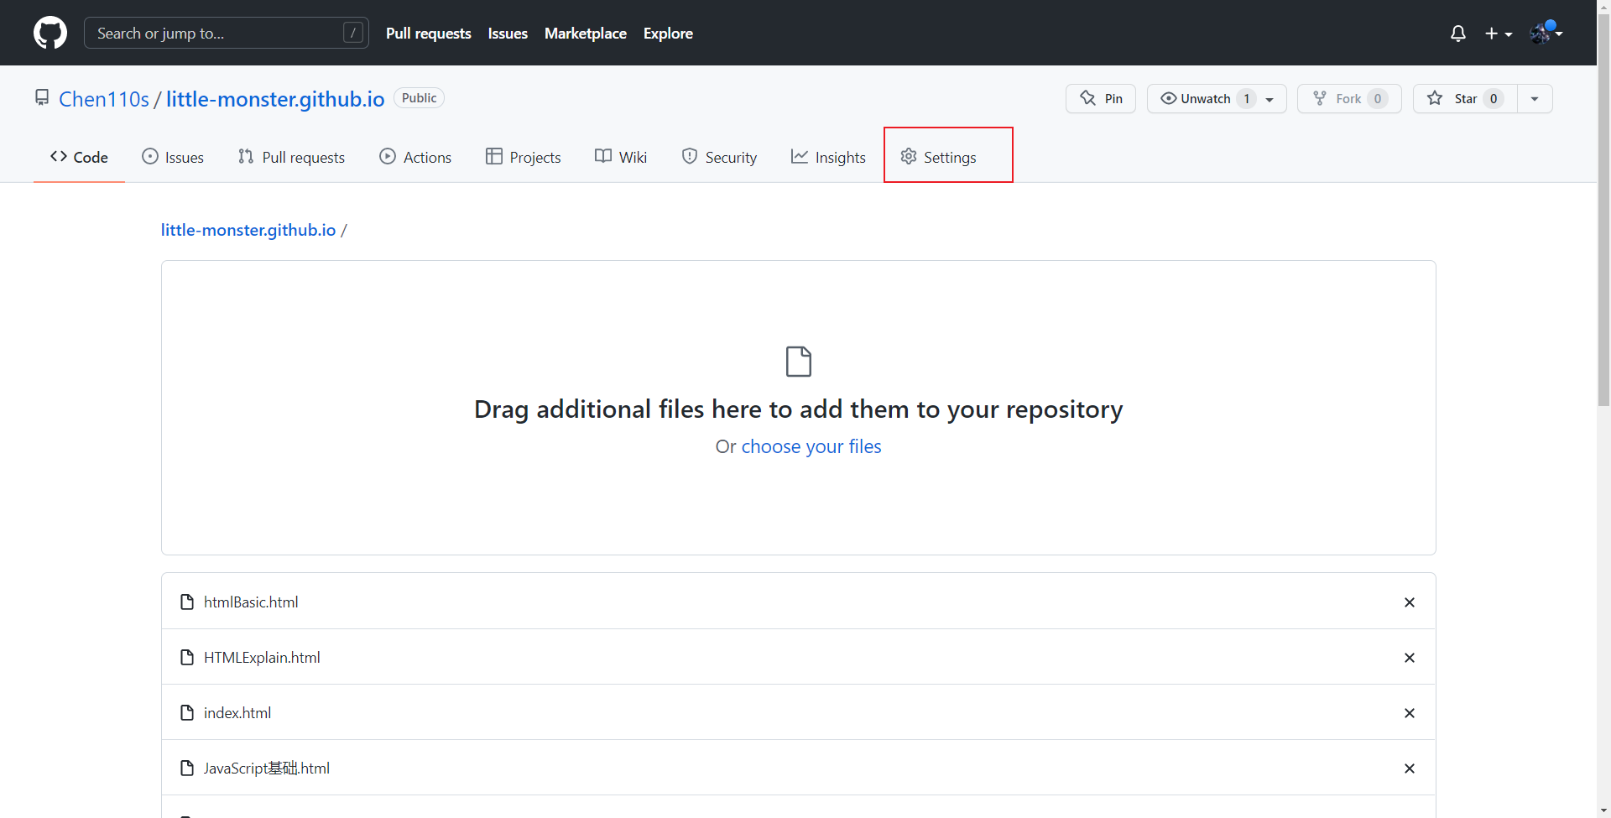Expand the Star lists dropdown arrow
This screenshot has height=818, width=1611.
click(1535, 98)
